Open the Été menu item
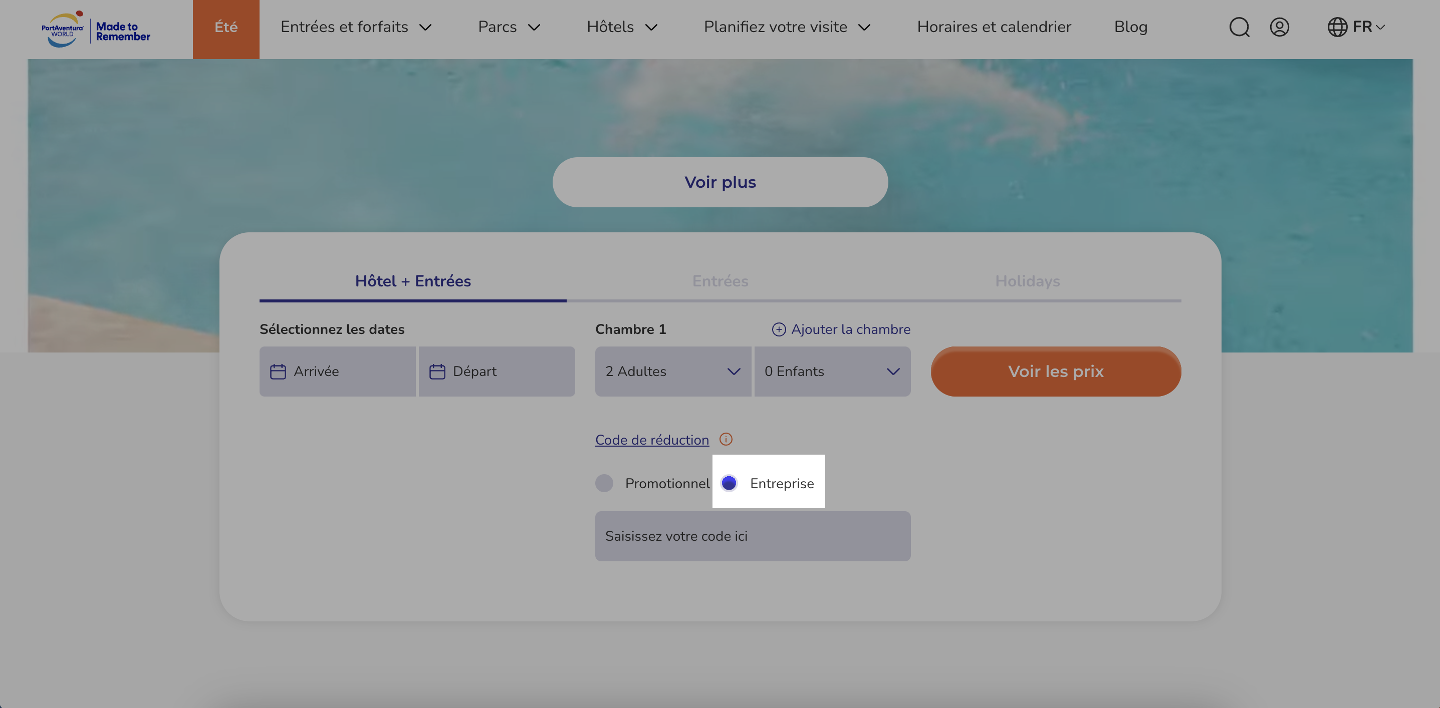Viewport: 1440px width, 708px height. (x=226, y=29)
